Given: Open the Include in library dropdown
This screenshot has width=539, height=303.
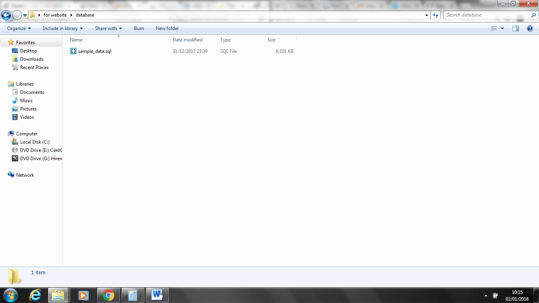Looking at the screenshot, I should pyautogui.click(x=63, y=28).
